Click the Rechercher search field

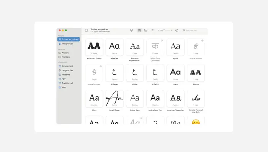pos(194,30)
